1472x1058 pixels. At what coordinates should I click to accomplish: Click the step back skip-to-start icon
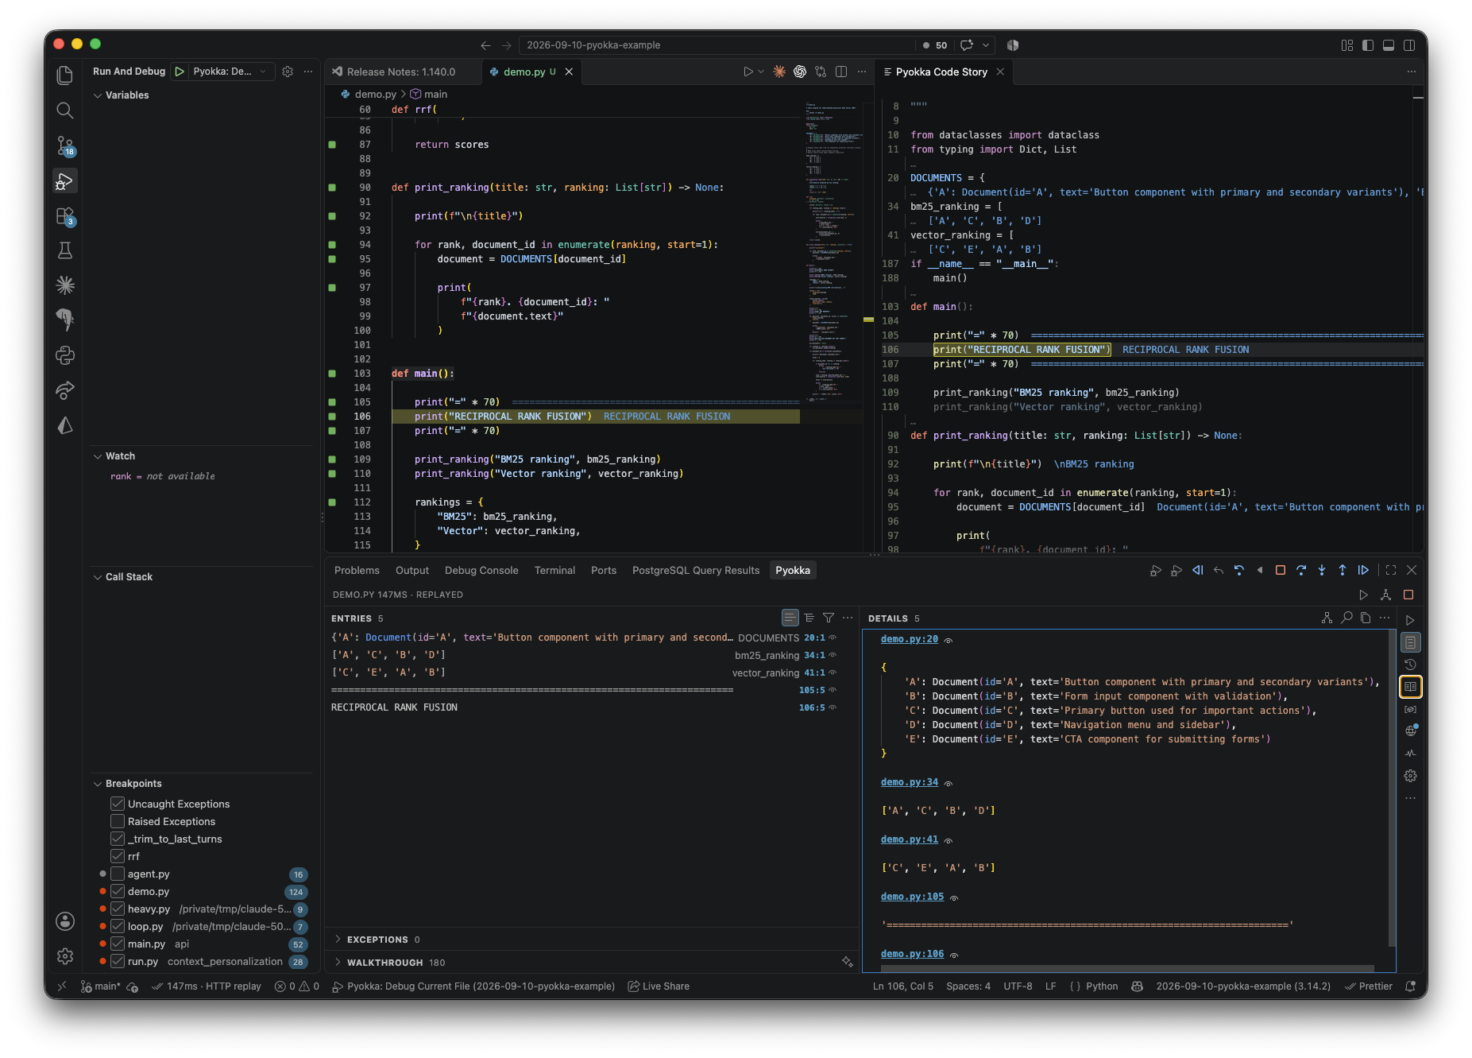click(x=1198, y=570)
